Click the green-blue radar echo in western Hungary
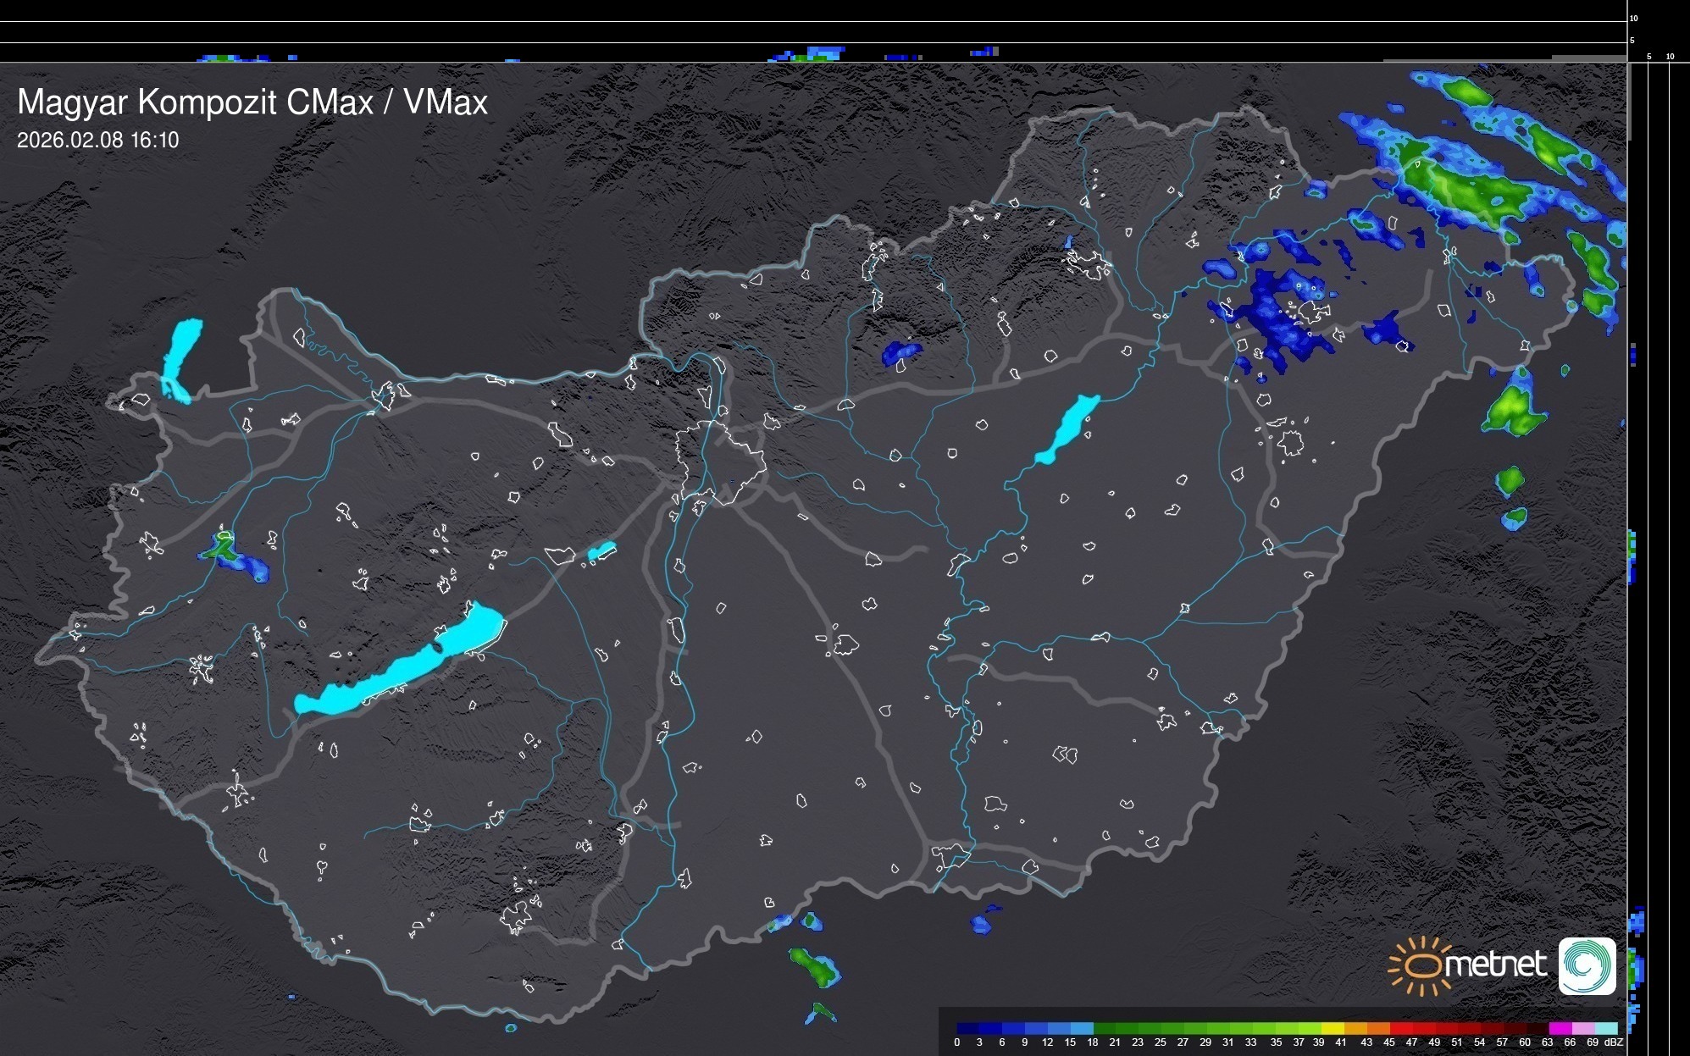The image size is (1690, 1056). (x=230, y=552)
